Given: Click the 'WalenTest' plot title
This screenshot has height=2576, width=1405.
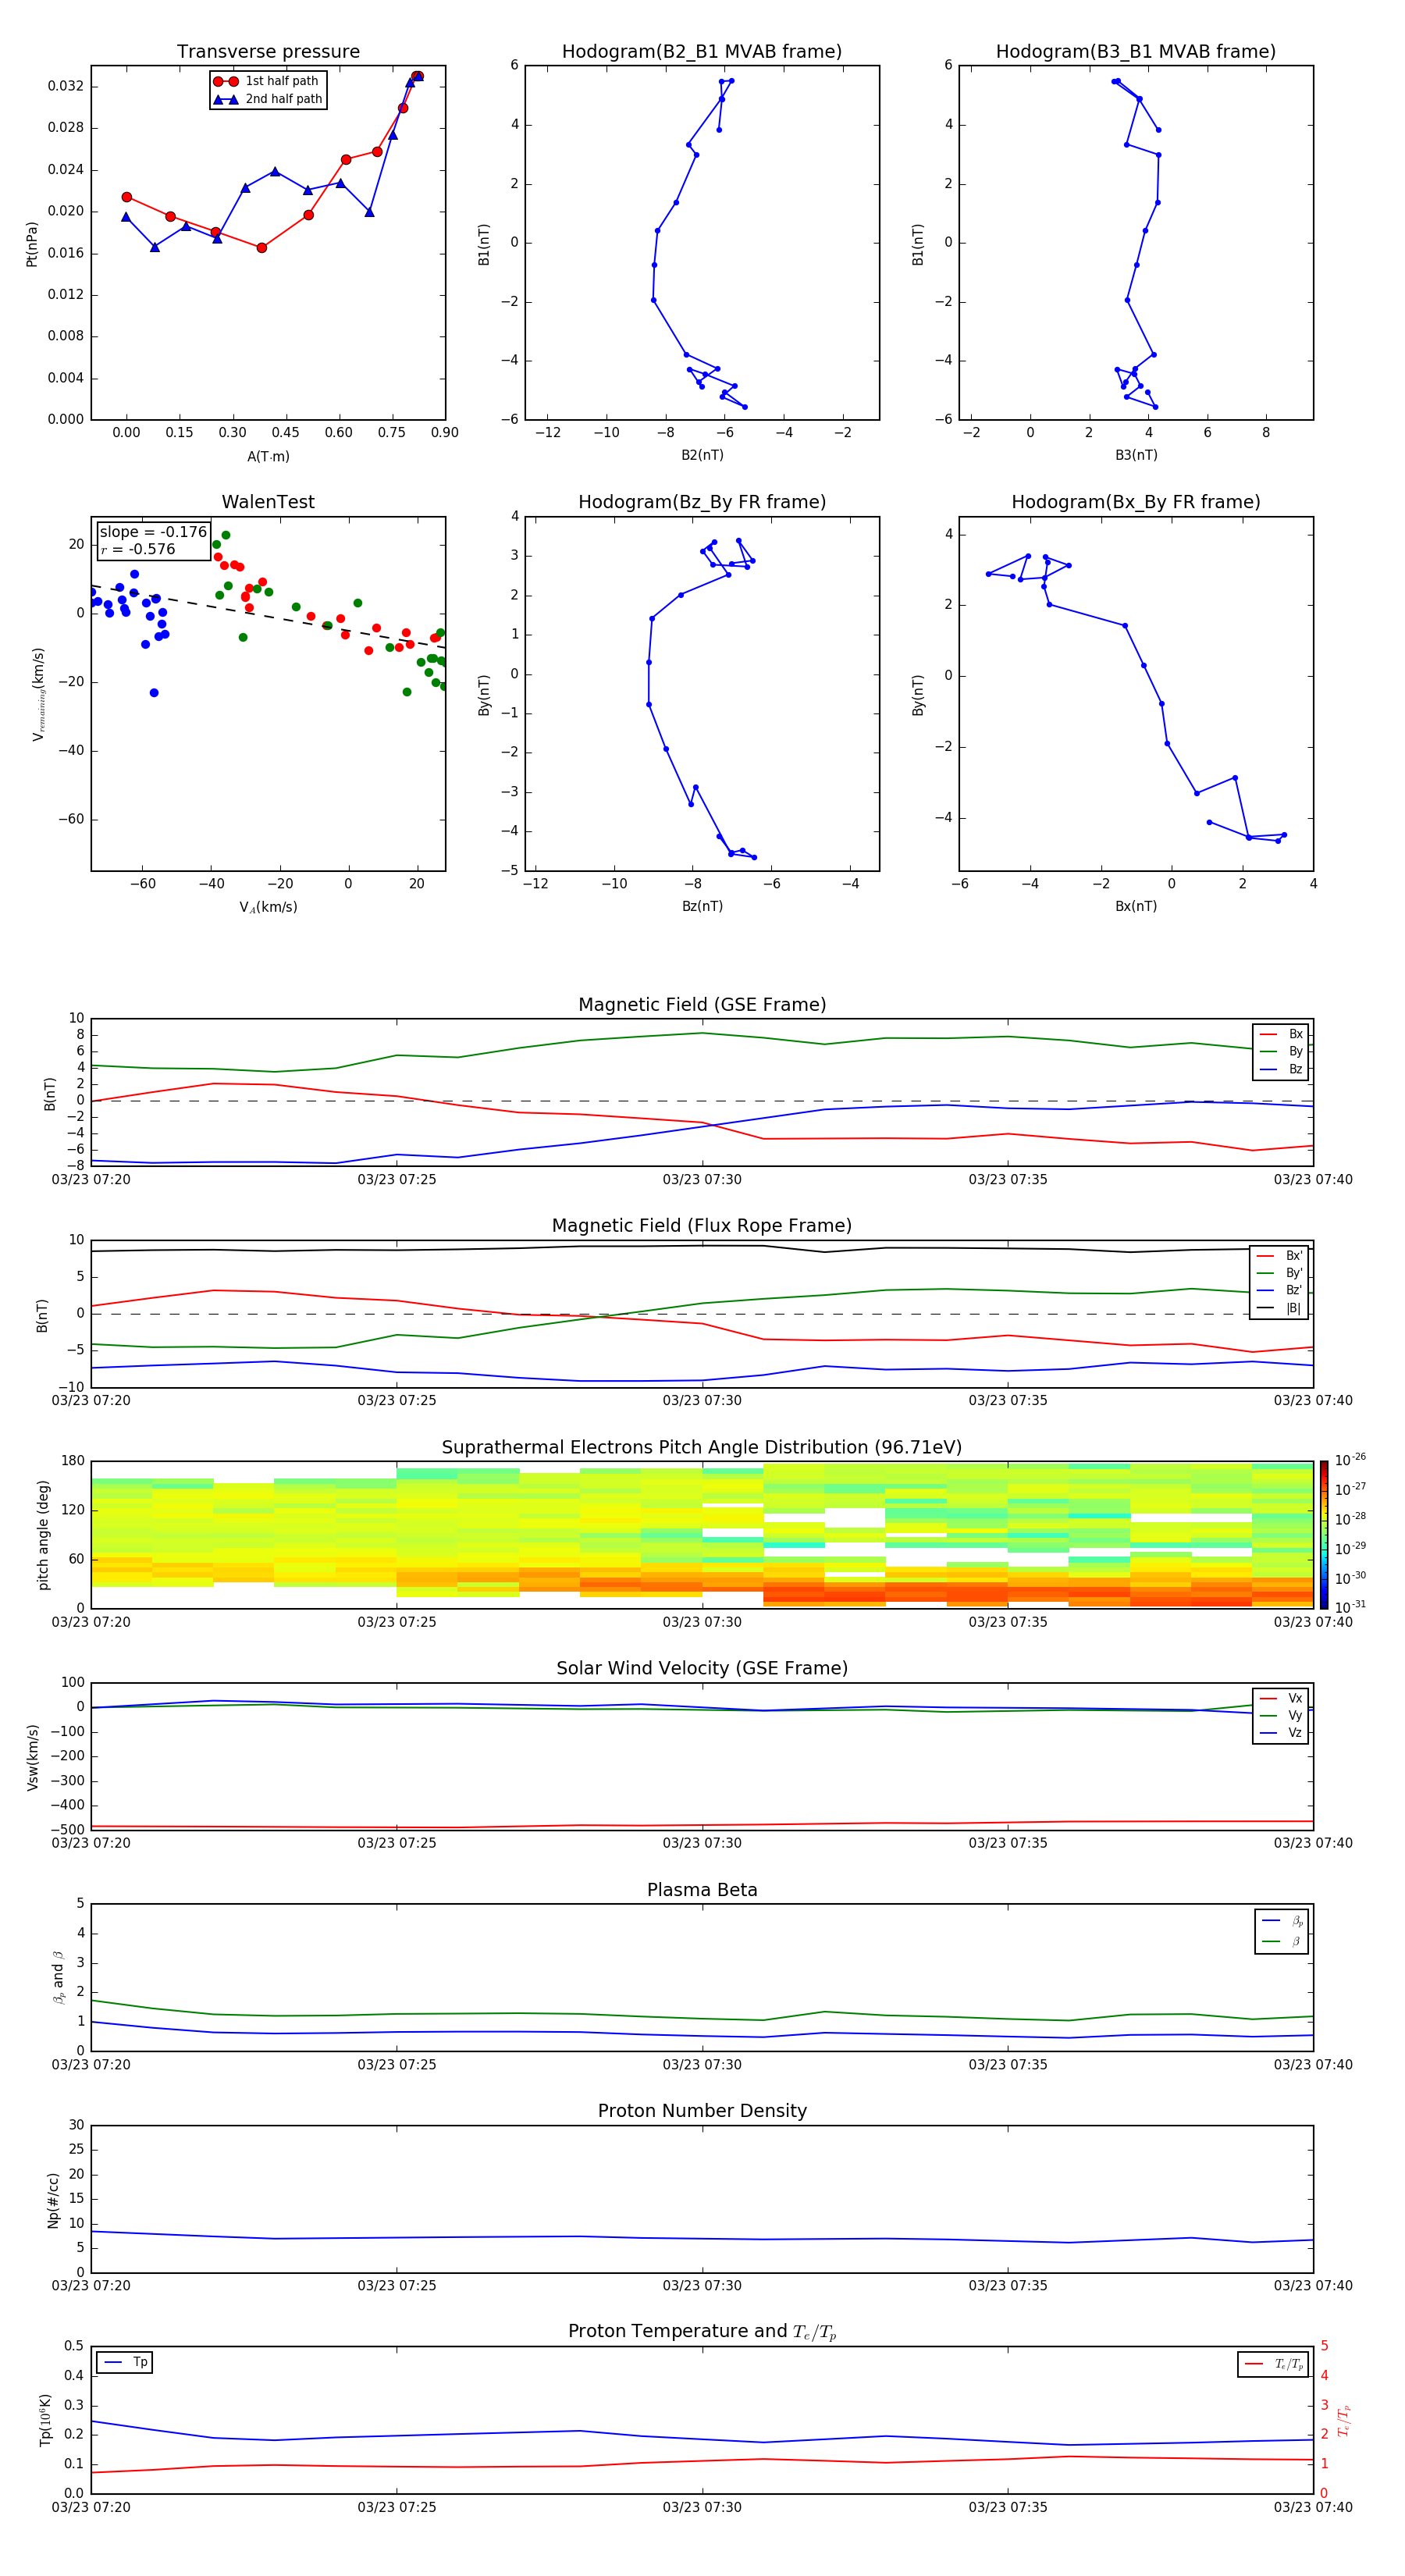Looking at the screenshot, I should point(268,502).
